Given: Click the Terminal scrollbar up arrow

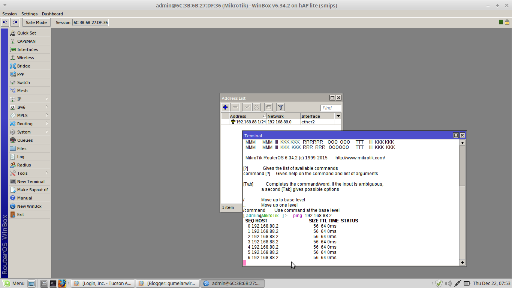Looking at the screenshot, I should tap(462, 142).
